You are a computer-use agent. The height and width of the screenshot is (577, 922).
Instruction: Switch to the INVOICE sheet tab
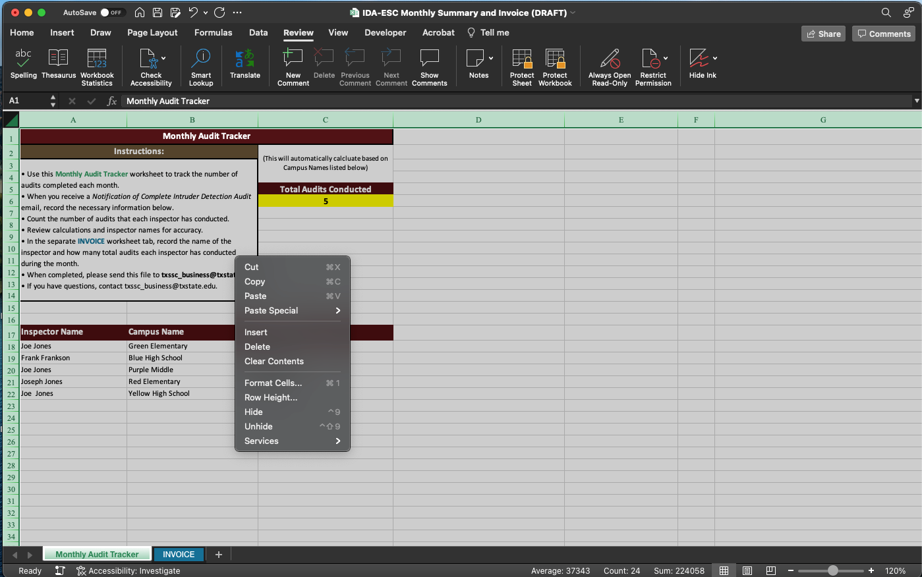[x=179, y=554]
